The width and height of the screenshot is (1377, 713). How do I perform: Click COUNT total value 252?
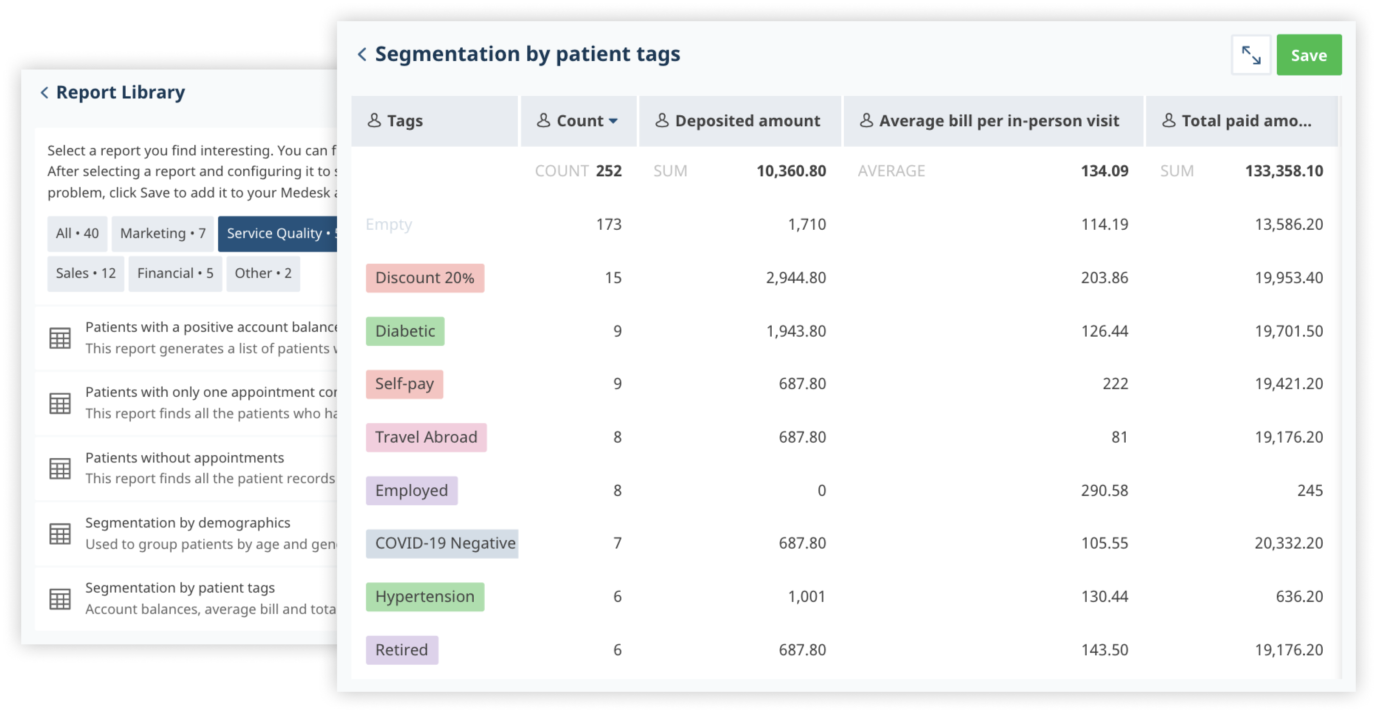(x=608, y=171)
